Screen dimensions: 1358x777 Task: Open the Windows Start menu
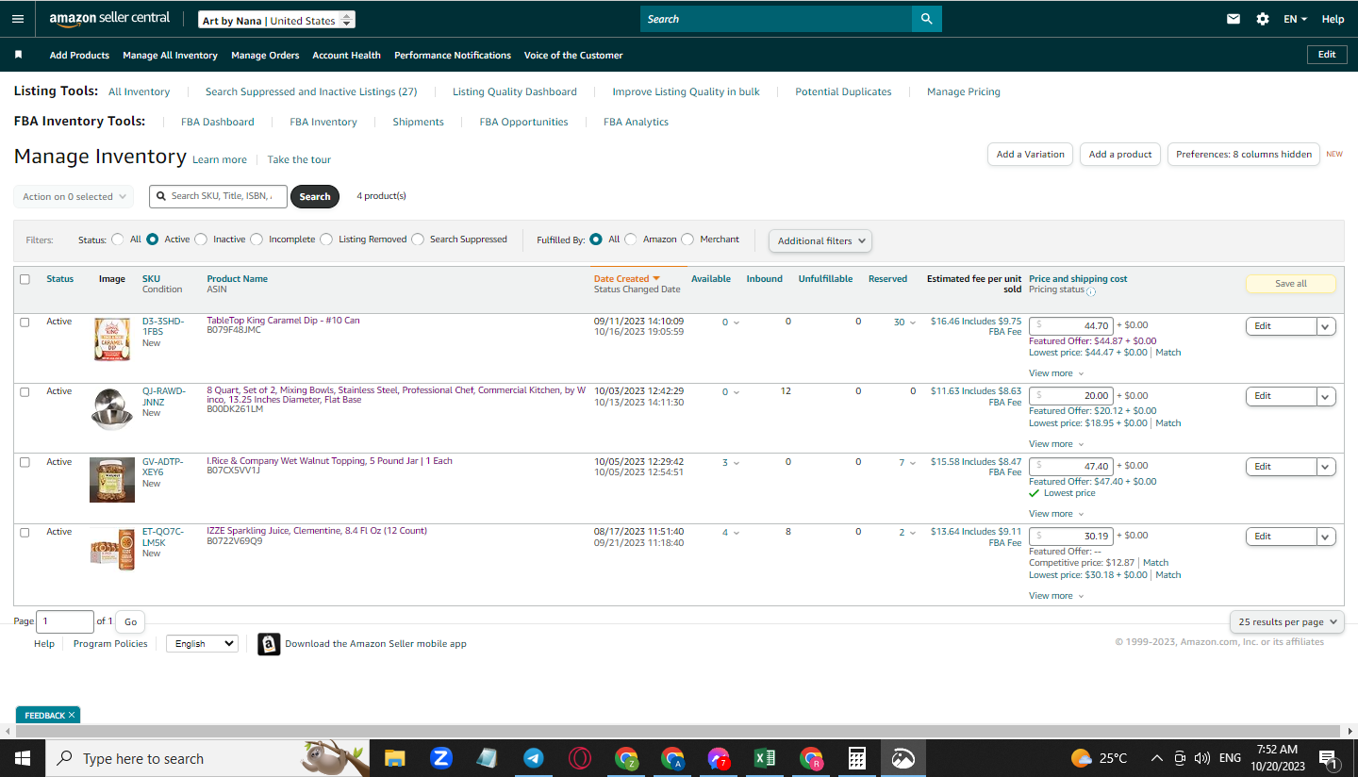tap(23, 758)
